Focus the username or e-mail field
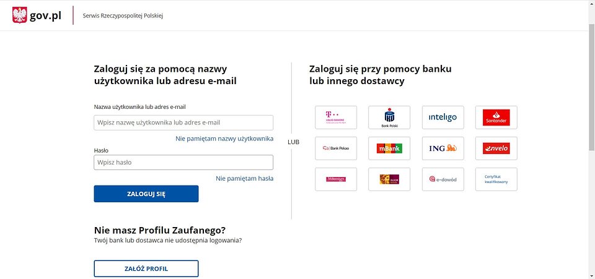Screen dimensions: 595x279 pyautogui.click(x=183, y=122)
